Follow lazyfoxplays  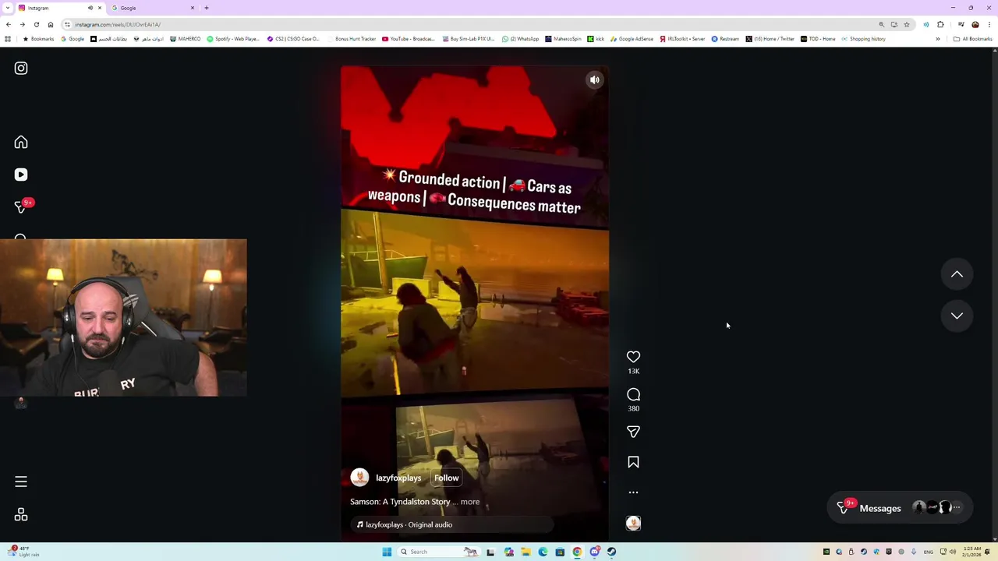446,478
